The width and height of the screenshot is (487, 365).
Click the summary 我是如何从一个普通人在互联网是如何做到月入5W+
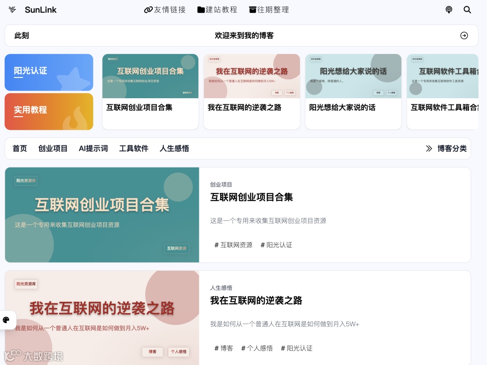click(285, 324)
